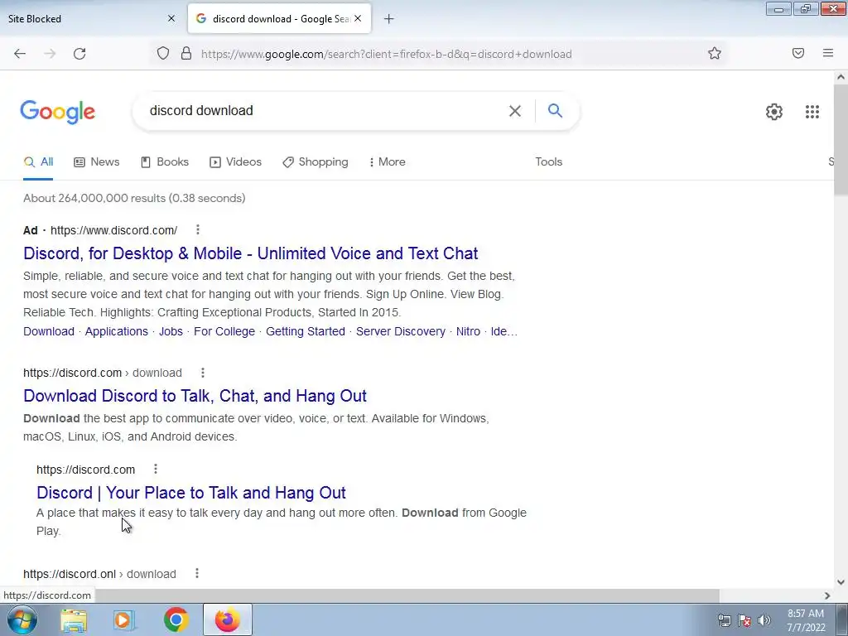
Task: Select the All results tab
Action: tap(38, 161)
